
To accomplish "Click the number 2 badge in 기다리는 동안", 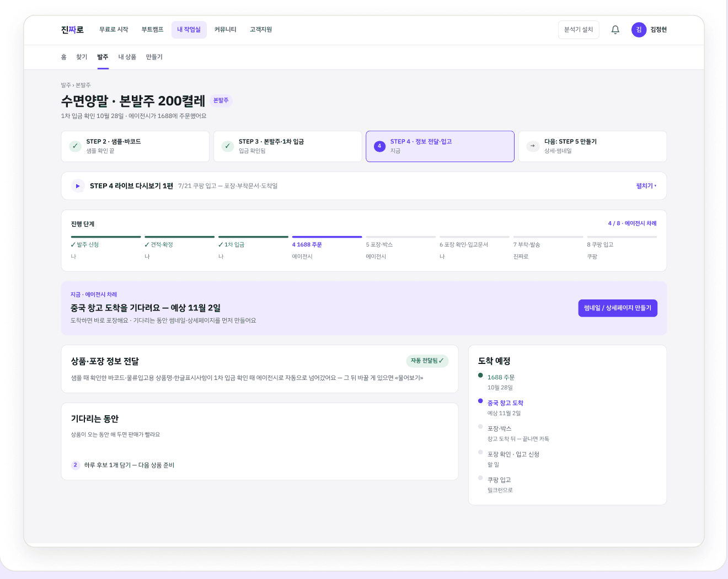I will point(76,465).
